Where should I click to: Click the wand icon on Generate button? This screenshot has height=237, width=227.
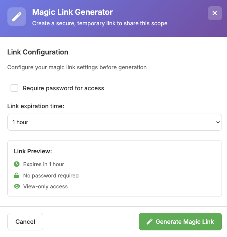pos(149,221)
